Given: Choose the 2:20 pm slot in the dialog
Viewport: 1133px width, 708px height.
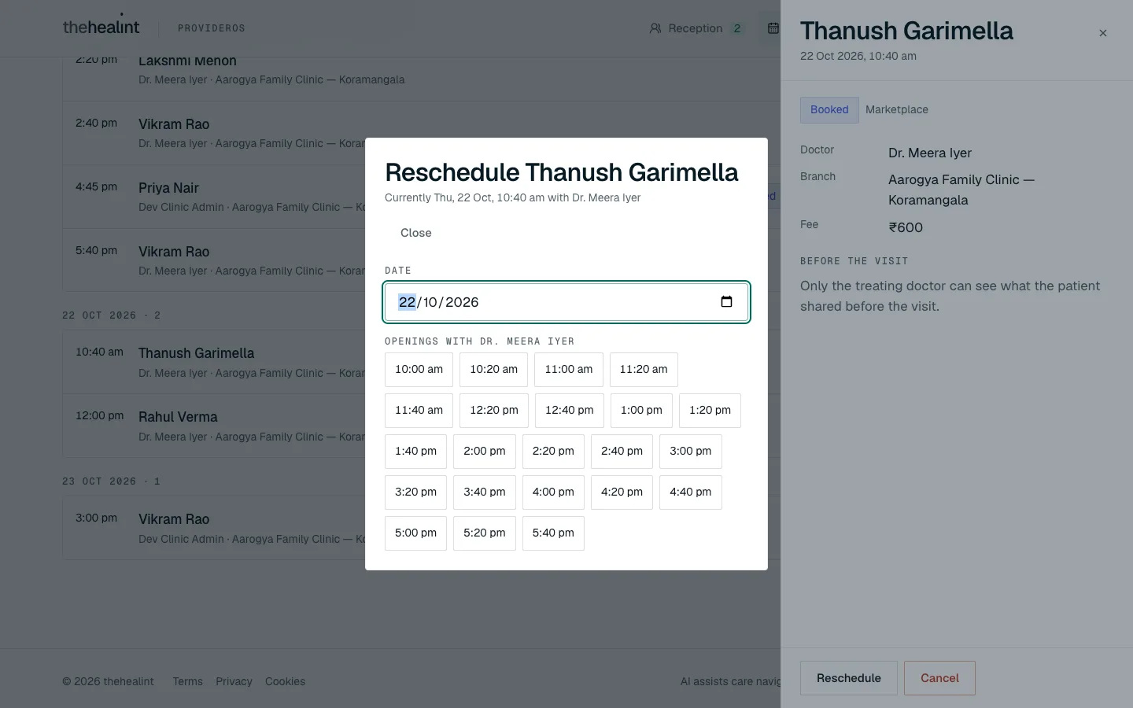Looking at the screenshot, I should 553,452.
